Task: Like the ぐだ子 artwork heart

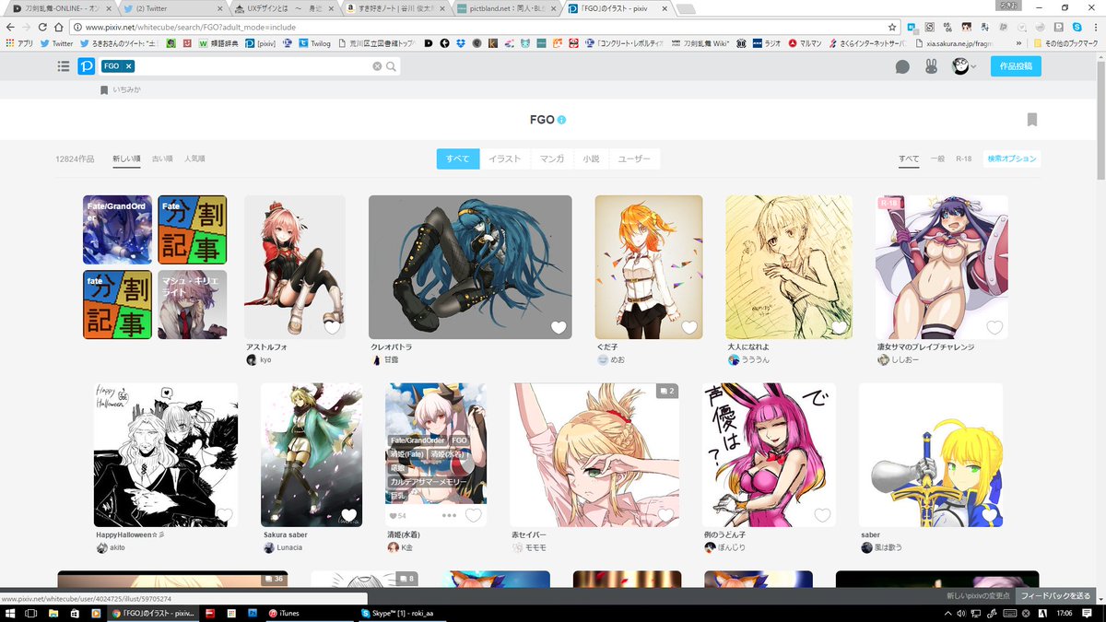Action: click(x=689, y=327)
